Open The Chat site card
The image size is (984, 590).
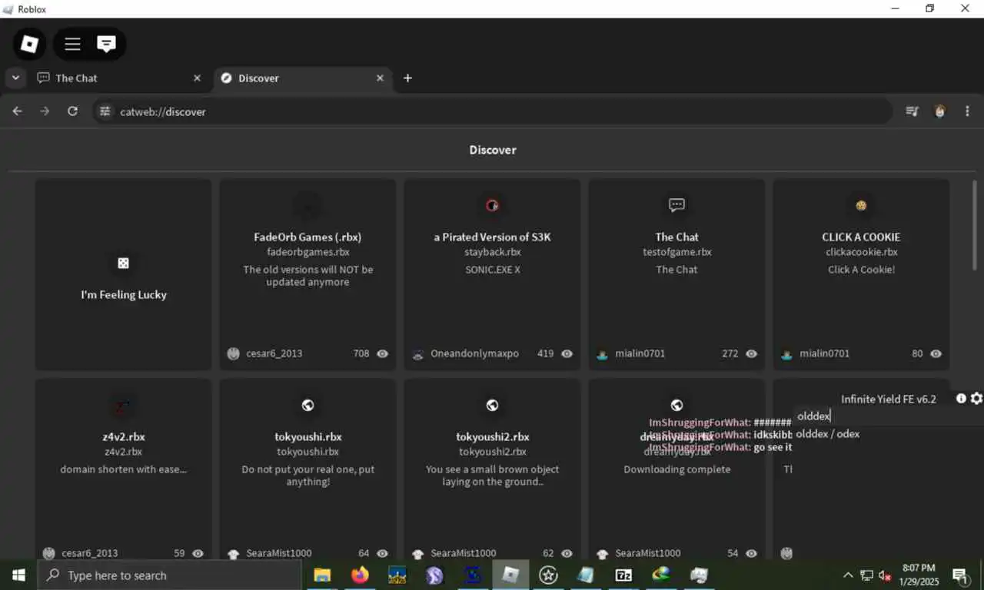point(676,275)
